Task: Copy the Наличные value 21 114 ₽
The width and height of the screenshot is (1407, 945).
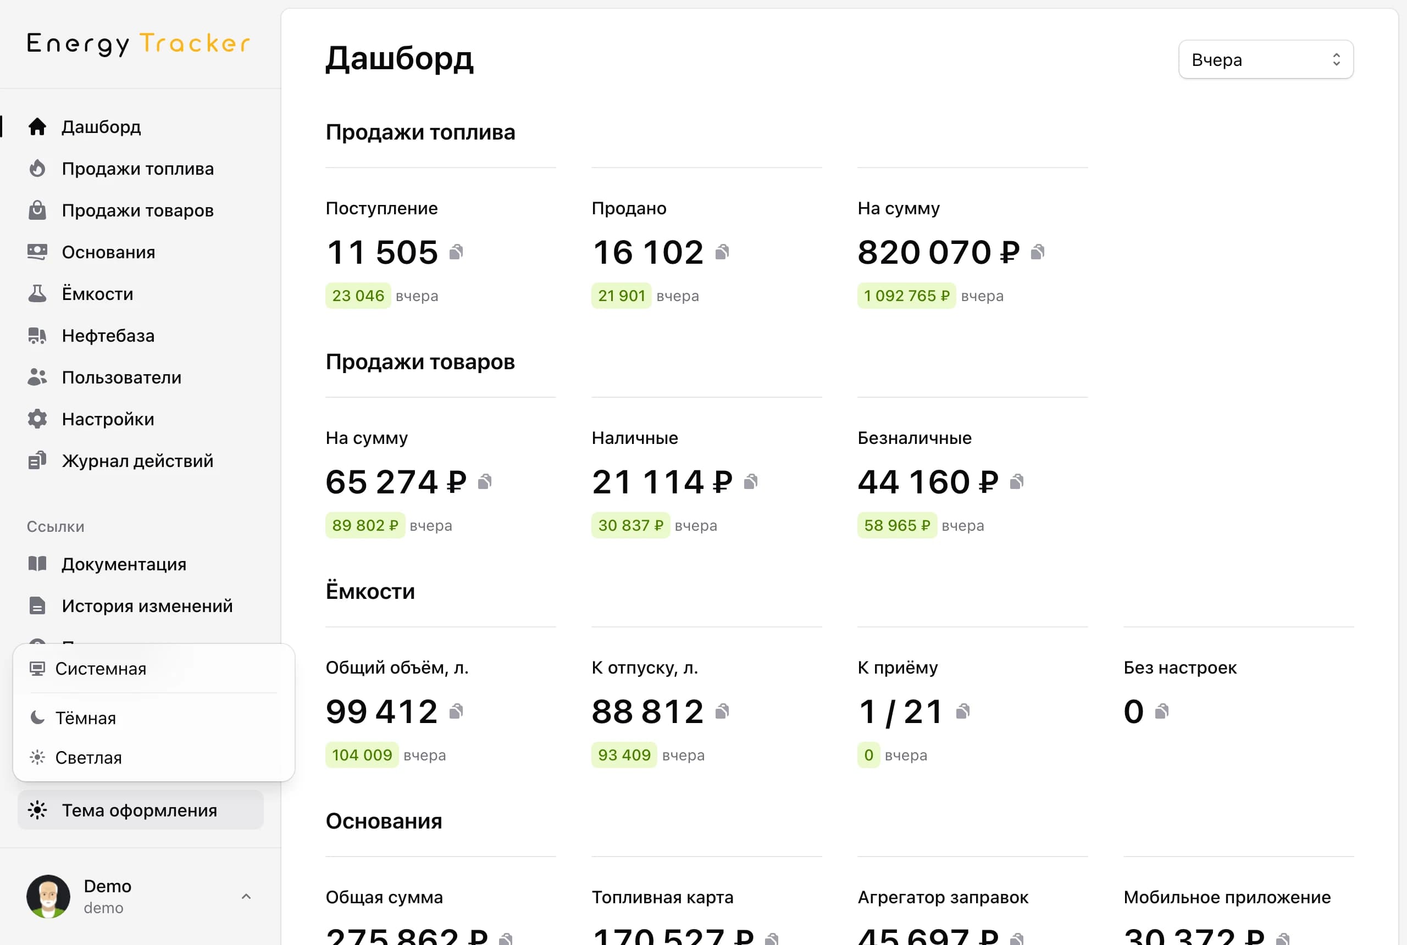Action: [751, 481]
